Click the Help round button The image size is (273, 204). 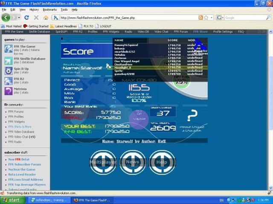(162, 162)
